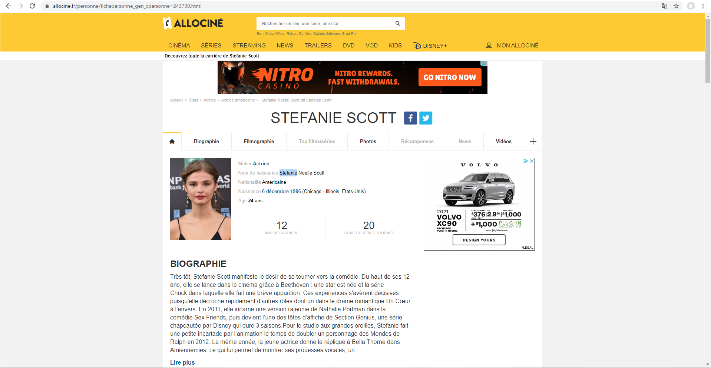The image size is (711, 368).
Task: Close the Volvo ad with X icon
Action: pyautogui.click(x=532, y=161)
